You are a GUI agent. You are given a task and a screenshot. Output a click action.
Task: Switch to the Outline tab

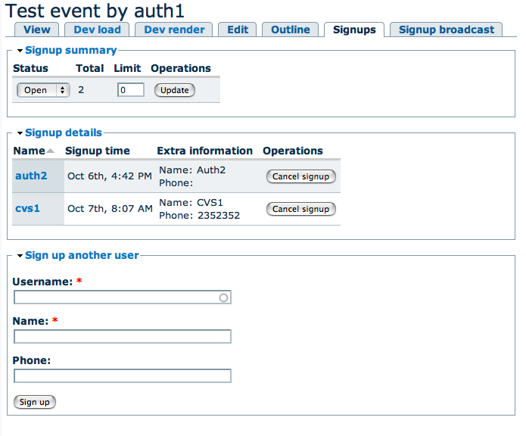pyautogui.click(x=291, y=30)
